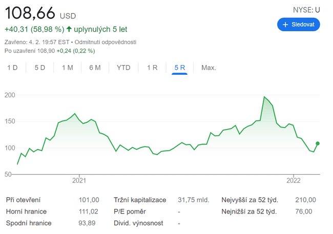
Task: Select the 6 M time range
Action: 95,68
